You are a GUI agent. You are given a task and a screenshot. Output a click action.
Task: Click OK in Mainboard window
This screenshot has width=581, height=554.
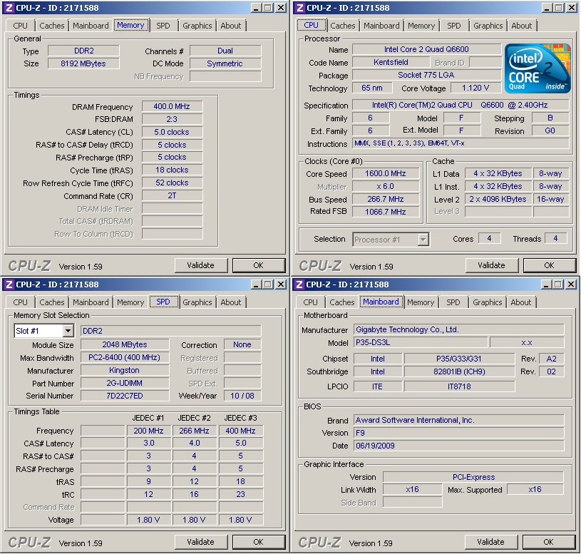point(548,542)
